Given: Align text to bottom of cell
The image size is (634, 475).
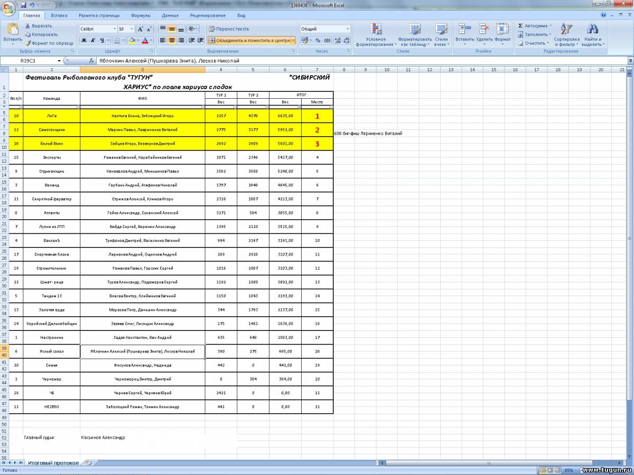Looking at the screenshot, I should tap(181, 29).
